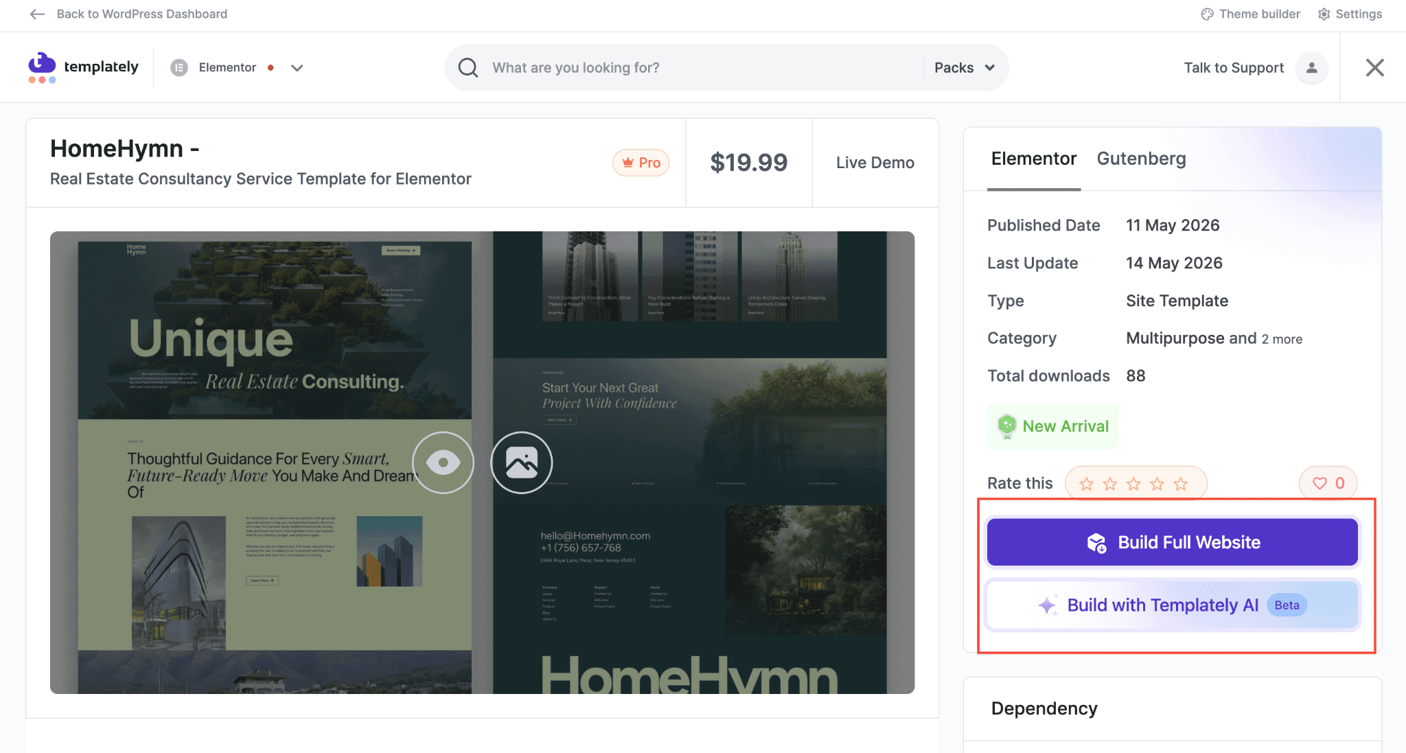Open the Live Demo

click(875, 163)
